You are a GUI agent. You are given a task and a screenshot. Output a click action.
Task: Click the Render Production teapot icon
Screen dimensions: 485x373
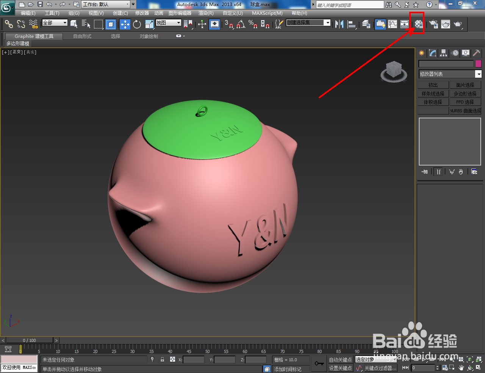[457, 24]
